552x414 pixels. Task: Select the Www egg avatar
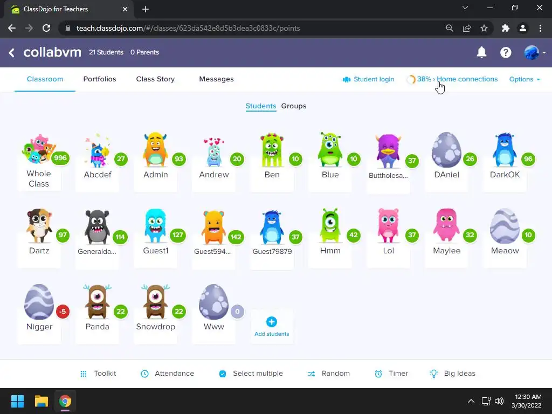coord(213,302)
